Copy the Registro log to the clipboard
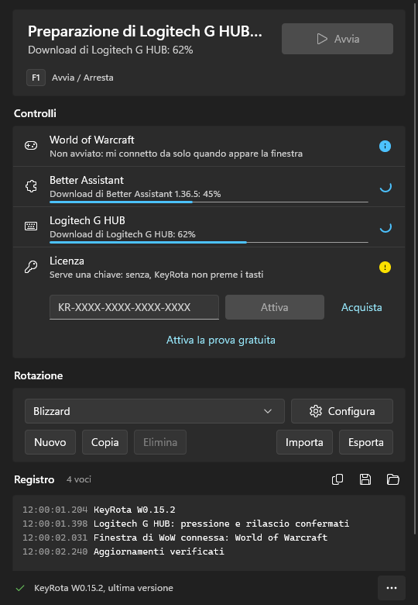Screen dimensions: 418x605 click(337, 479)
